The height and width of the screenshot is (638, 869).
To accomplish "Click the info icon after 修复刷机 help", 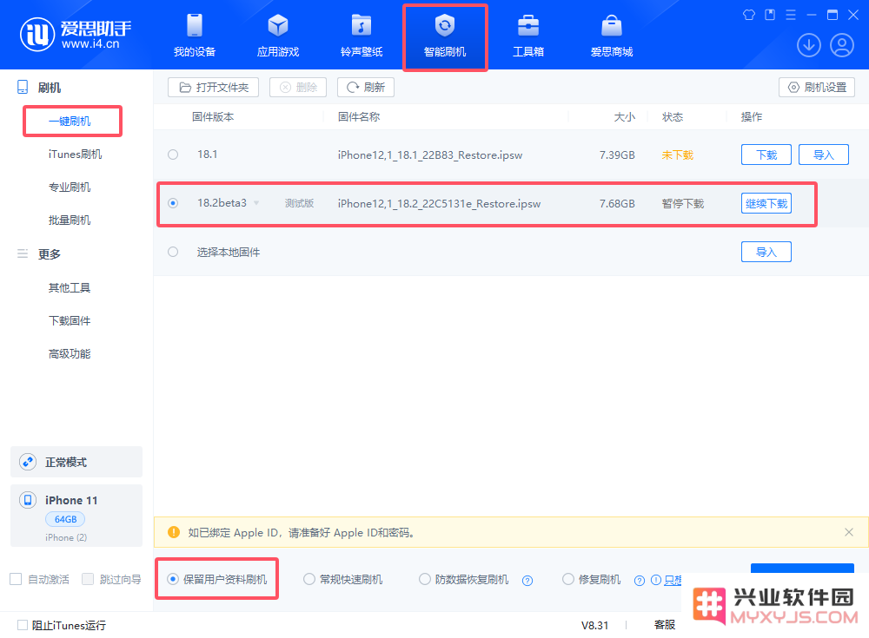I will coord(655,580).
